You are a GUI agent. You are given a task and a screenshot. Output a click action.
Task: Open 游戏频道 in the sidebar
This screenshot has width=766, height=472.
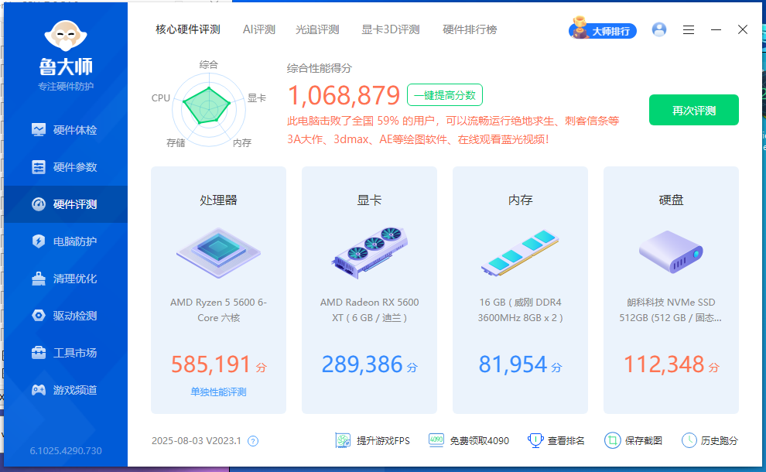tap(64, 390)
